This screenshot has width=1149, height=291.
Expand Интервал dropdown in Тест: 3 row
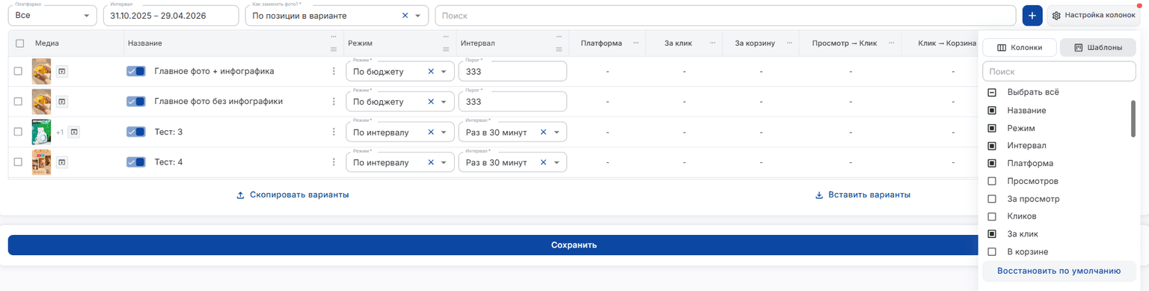click(557, 132)
